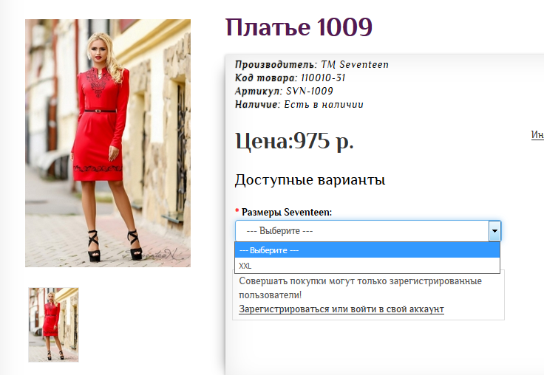Click the red required asterisk beside size label
544x375 pixels.
tap(237, 212)
